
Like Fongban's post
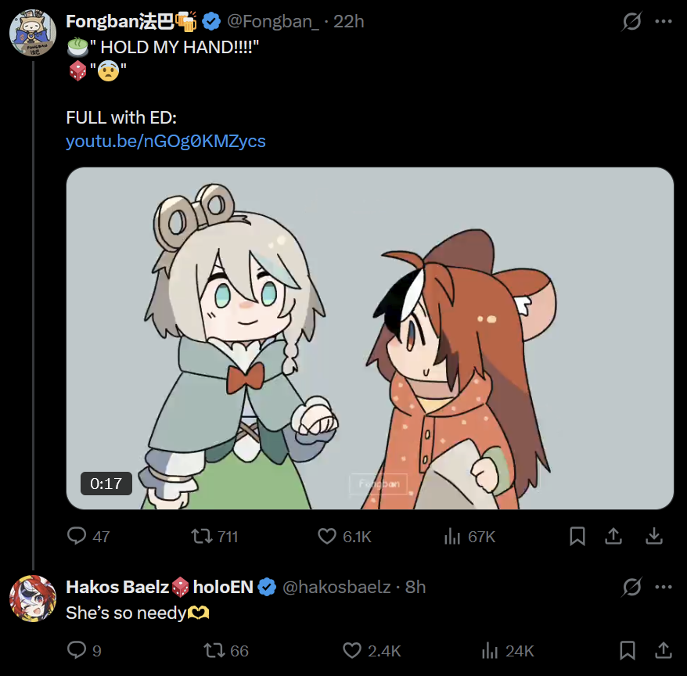327,536
